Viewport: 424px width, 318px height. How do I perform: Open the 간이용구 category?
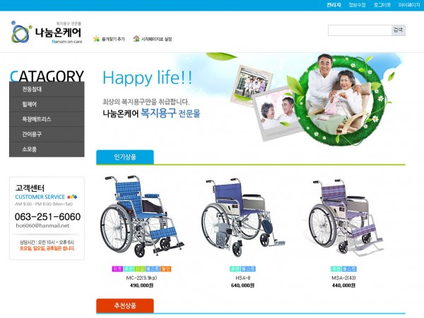(47, 134)
